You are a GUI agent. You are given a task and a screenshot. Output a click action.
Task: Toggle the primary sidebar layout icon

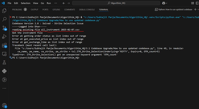197,3
